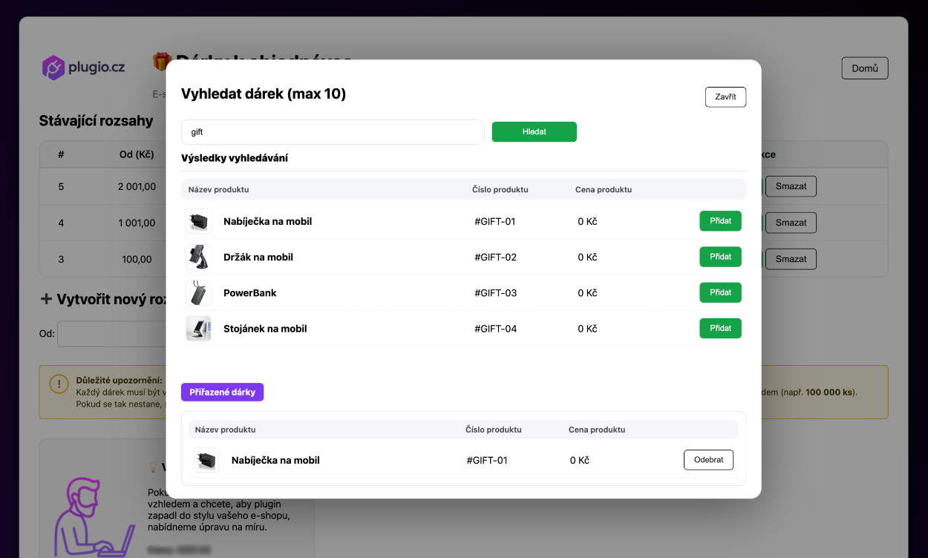
Task: Delete range row 3 with Smazat
Action: [x=791, y=259]
